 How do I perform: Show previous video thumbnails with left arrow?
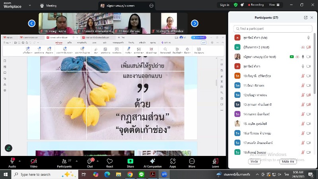tap(32, 23)
